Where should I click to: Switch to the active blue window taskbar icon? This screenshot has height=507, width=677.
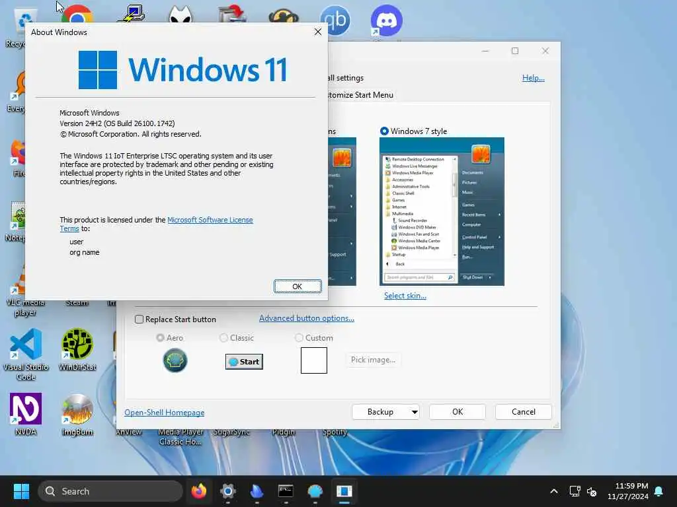click(344, 491)
